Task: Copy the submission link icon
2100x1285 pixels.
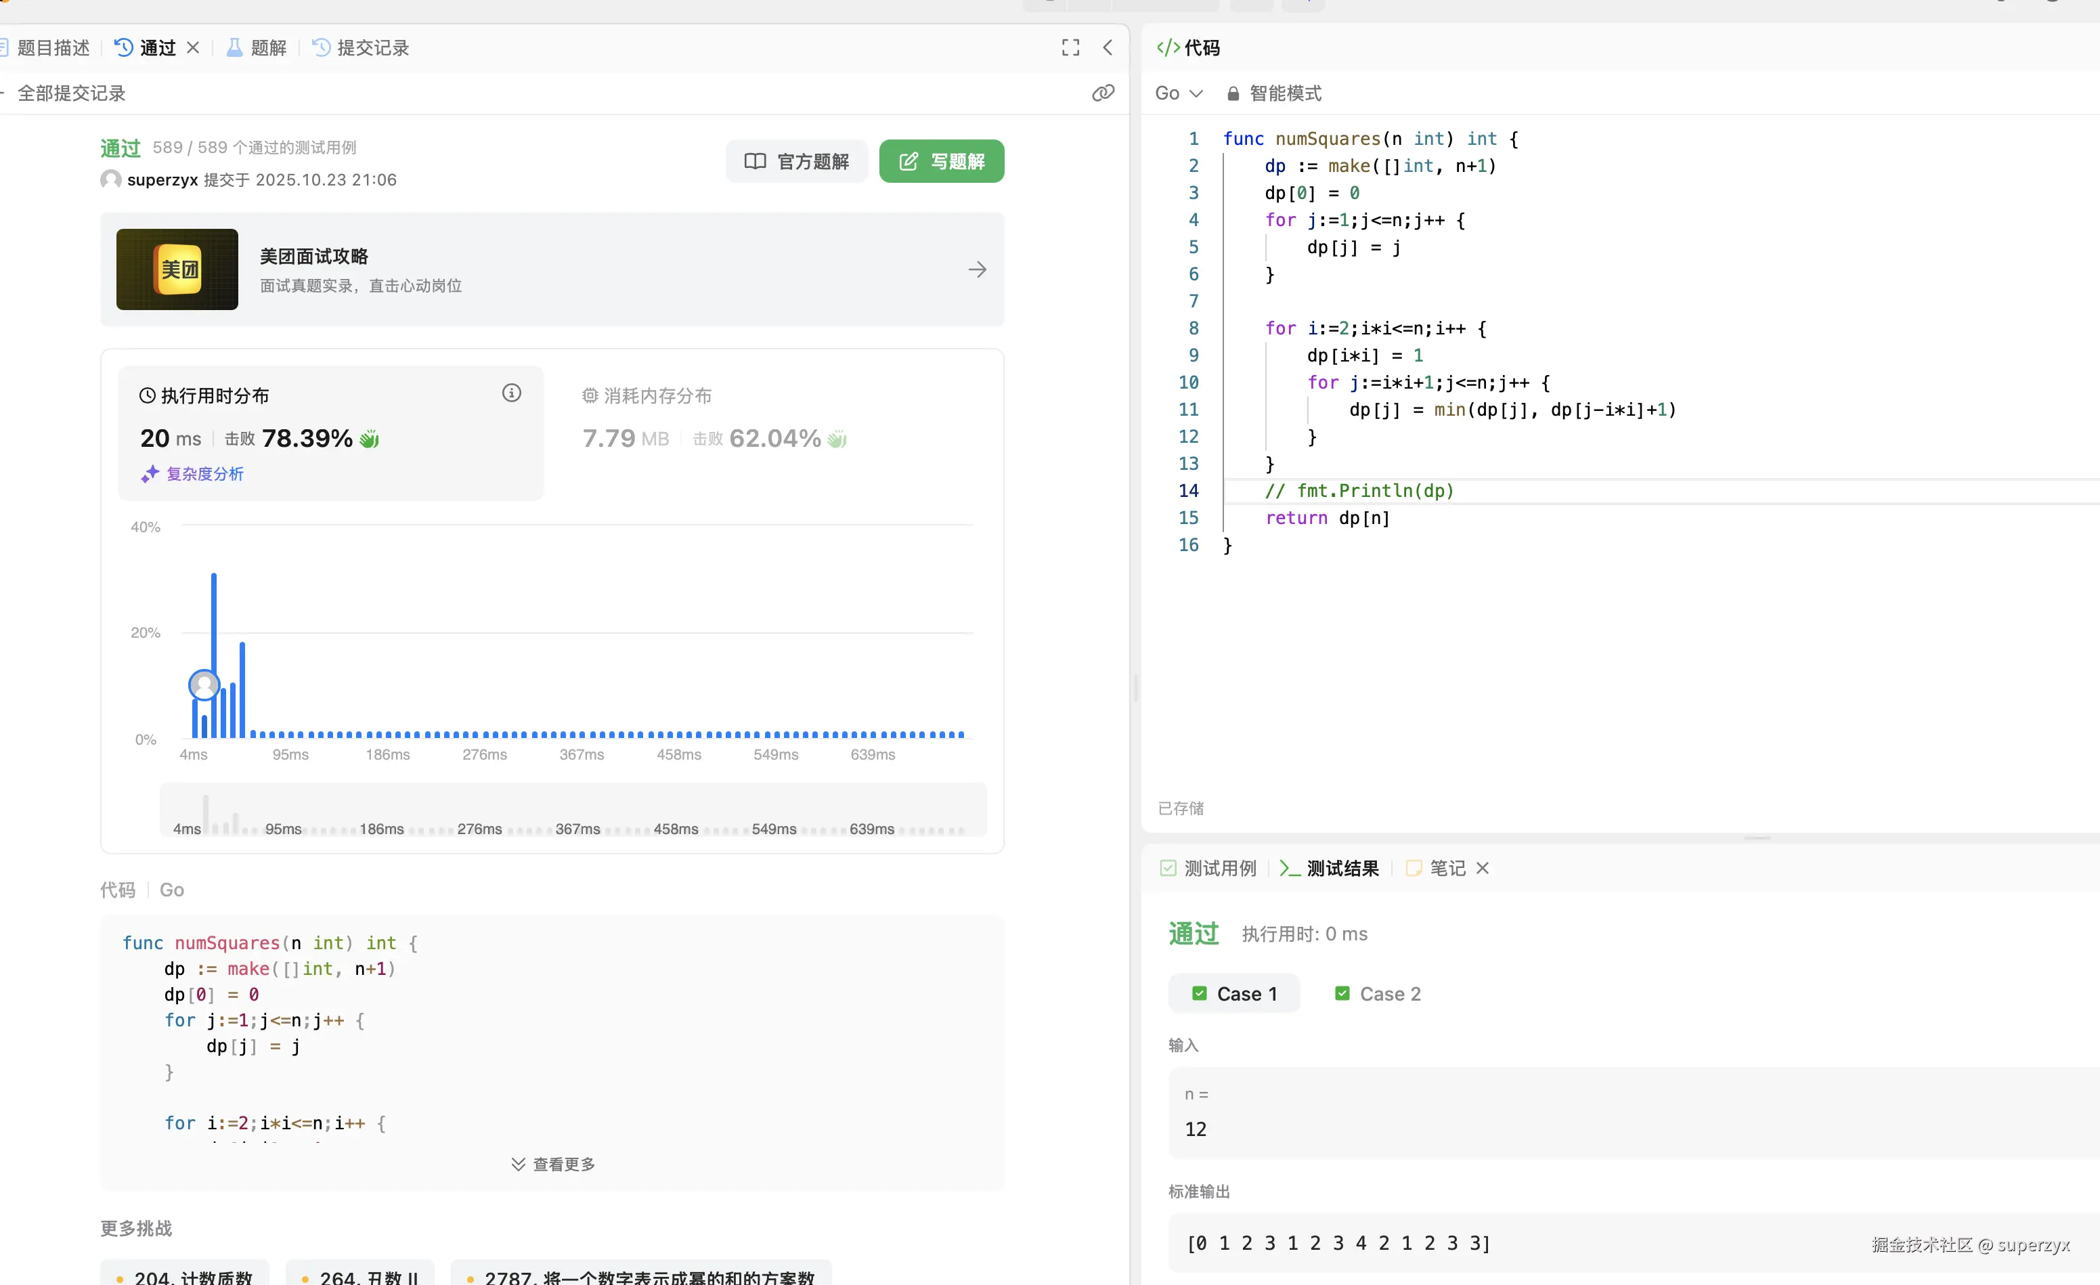Action: click(x=1103, y=93)
